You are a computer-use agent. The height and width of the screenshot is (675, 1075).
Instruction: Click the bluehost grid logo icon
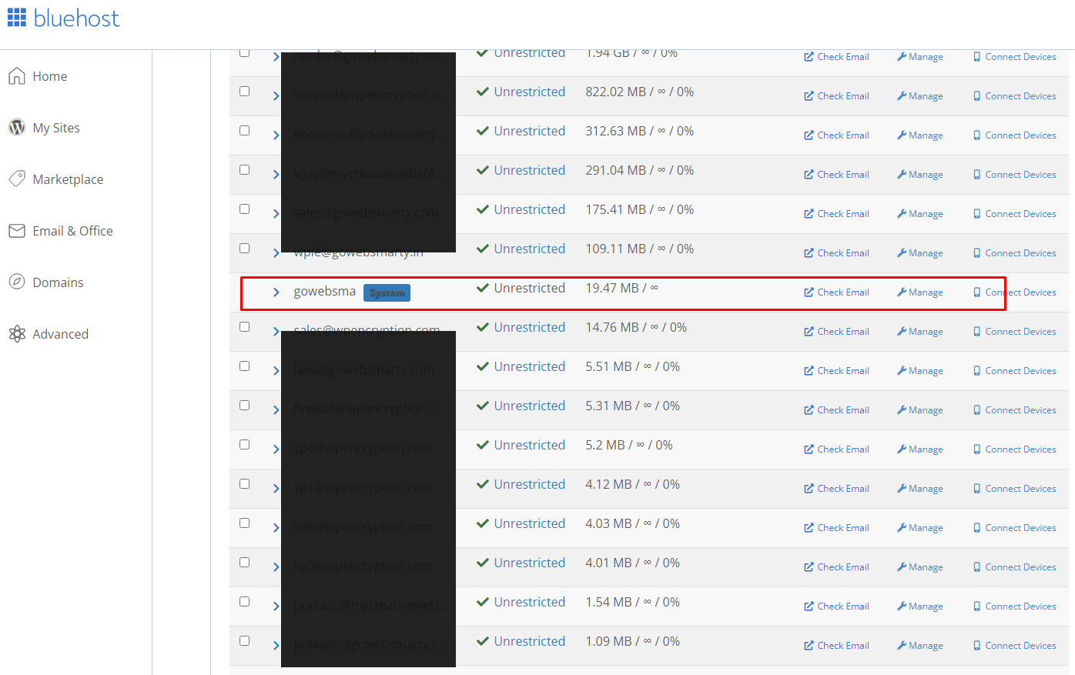pyautogui.click(x=17, y=18)
